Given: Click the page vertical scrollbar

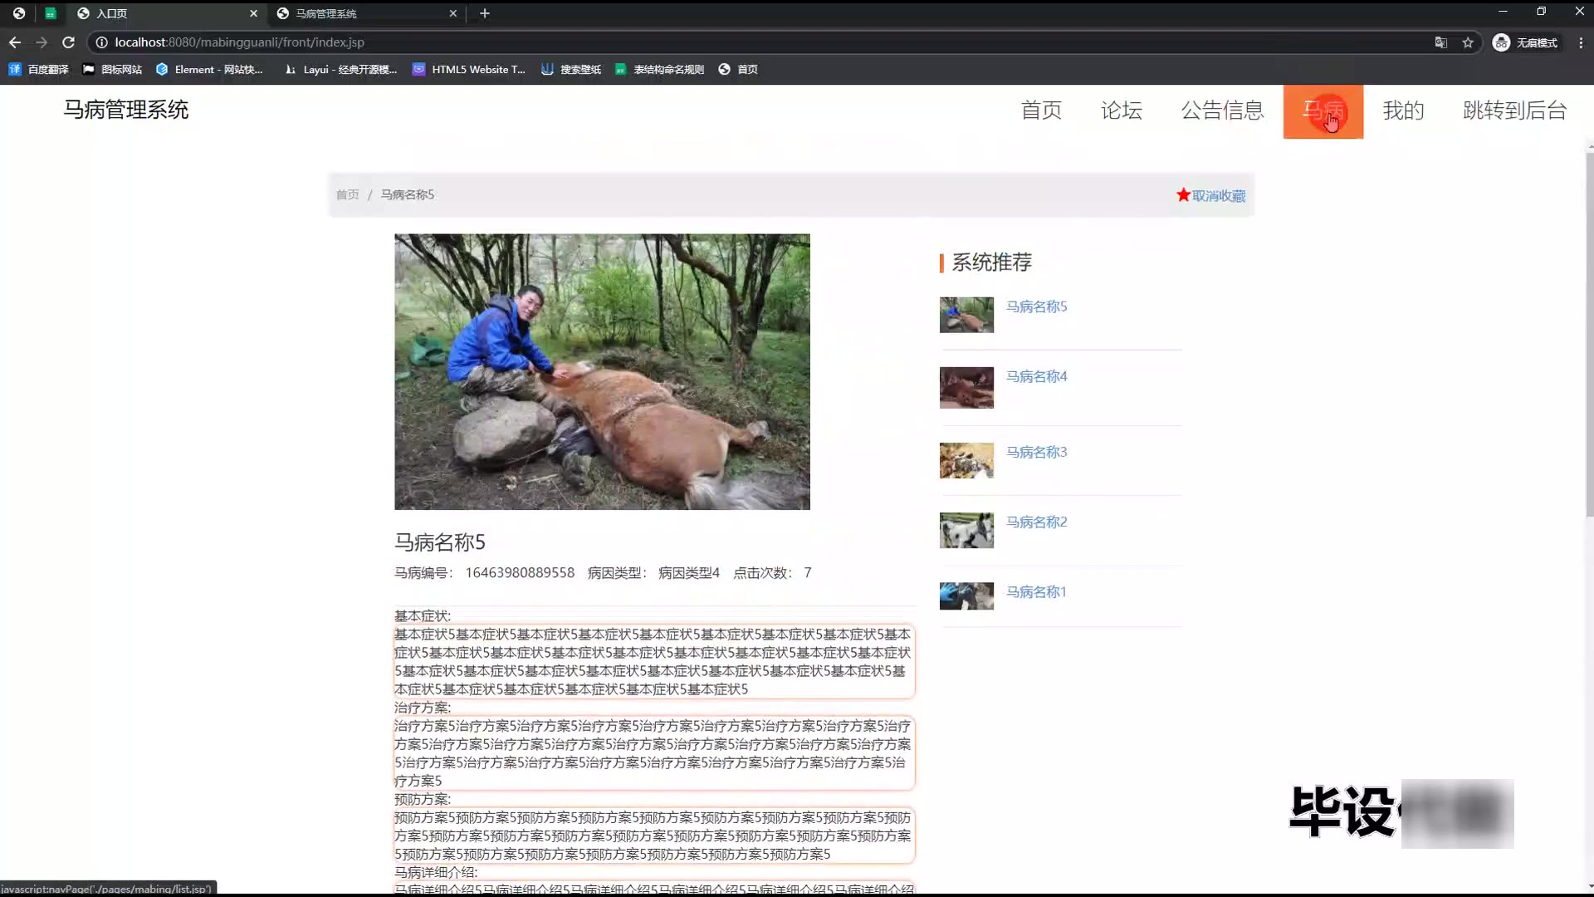Looking at the screenshot, I should [1589, 332].
